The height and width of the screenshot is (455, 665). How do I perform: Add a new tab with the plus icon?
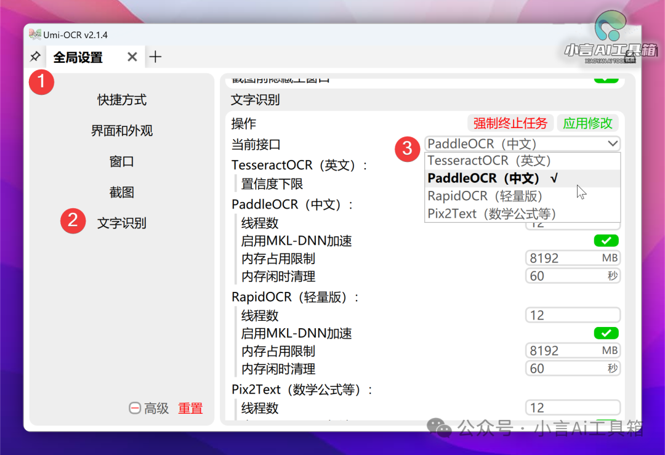coord(155,57)
